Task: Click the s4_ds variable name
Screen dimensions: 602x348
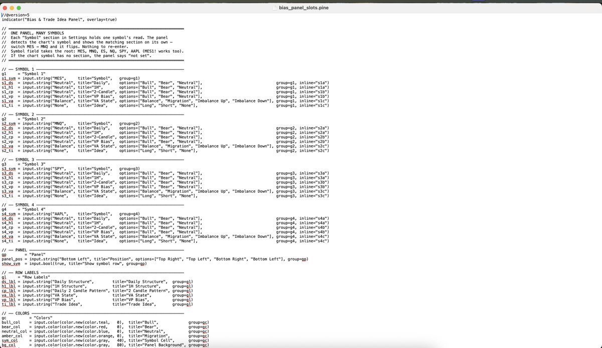Action: [x=8, y=219]
